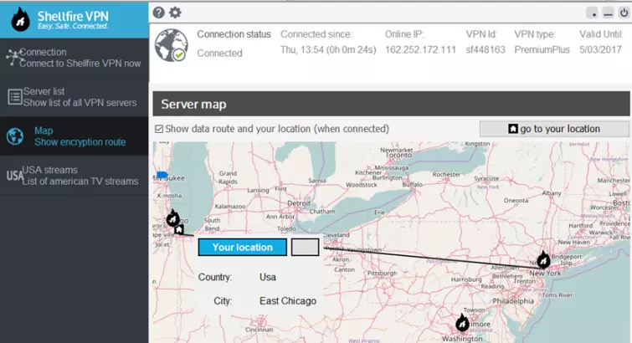Select the New York server flame marker
The height and width of the screenshot is (343, 632).
(543, 259)
